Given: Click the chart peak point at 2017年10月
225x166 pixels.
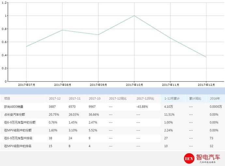Looking at the screenshot, I should (x=134, y=16).
